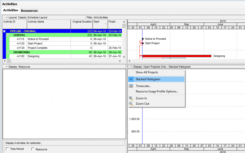245x153 pixels.
Task: Switch to the Resources tab
Action: [x=29, y=11]
